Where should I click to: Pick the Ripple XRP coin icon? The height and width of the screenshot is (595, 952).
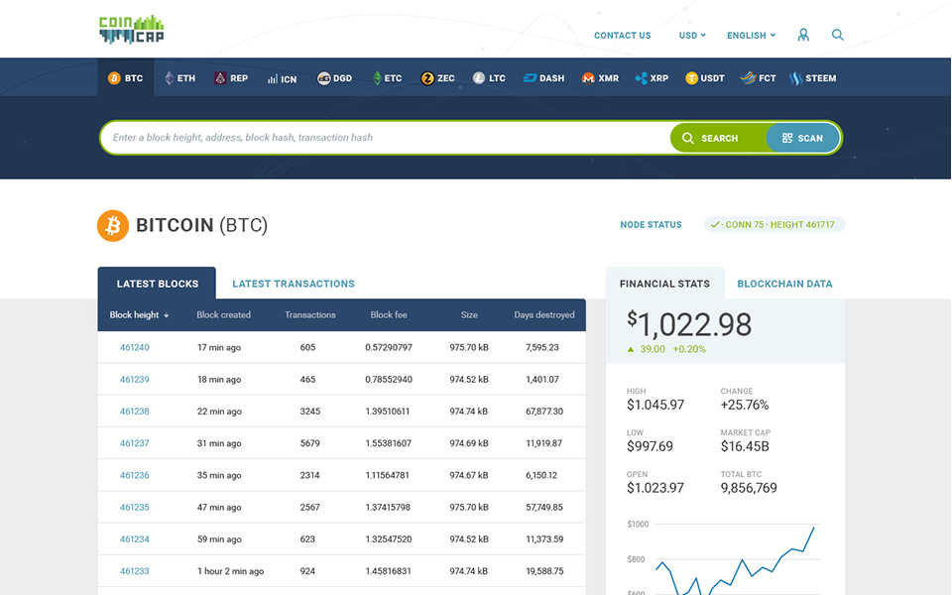[x=641, y=78]
